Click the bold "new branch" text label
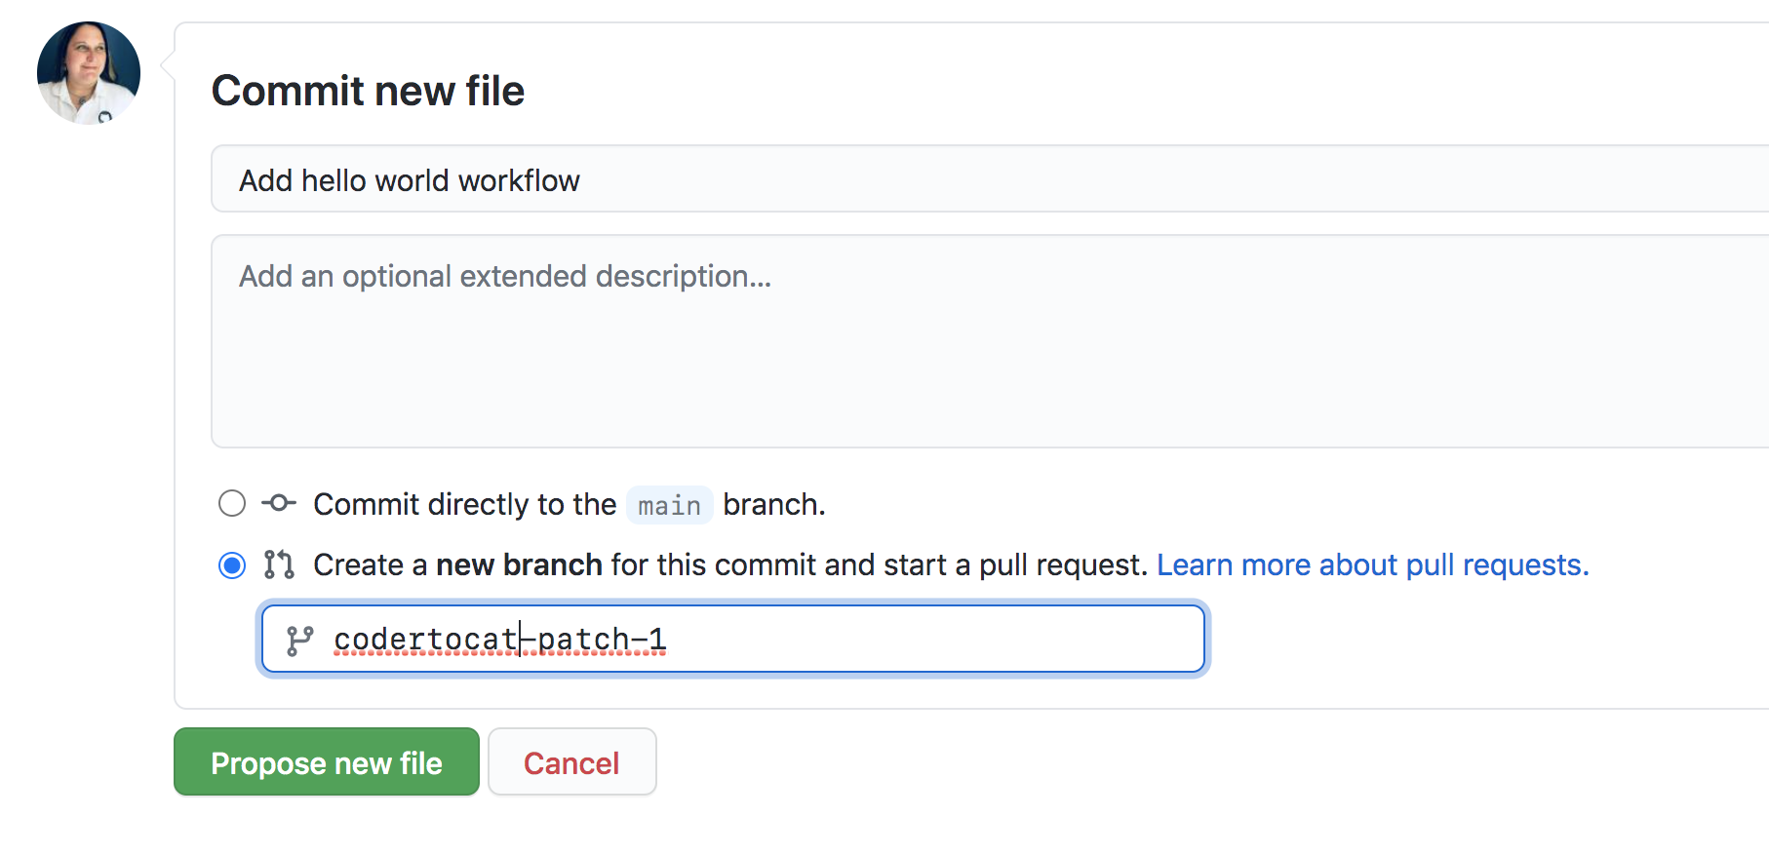1769x856 pixels. pyautogui.click(x=518, y=564)
